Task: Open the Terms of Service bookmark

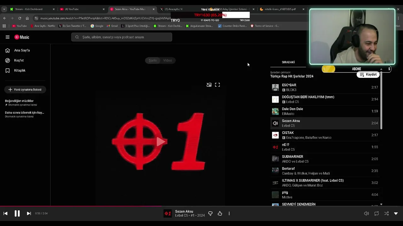Action: coord(265,26)
